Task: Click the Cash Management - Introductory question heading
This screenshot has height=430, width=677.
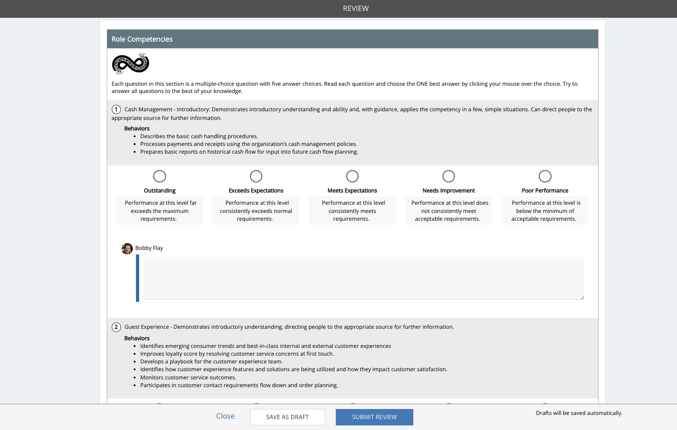Action: (352, 114)
